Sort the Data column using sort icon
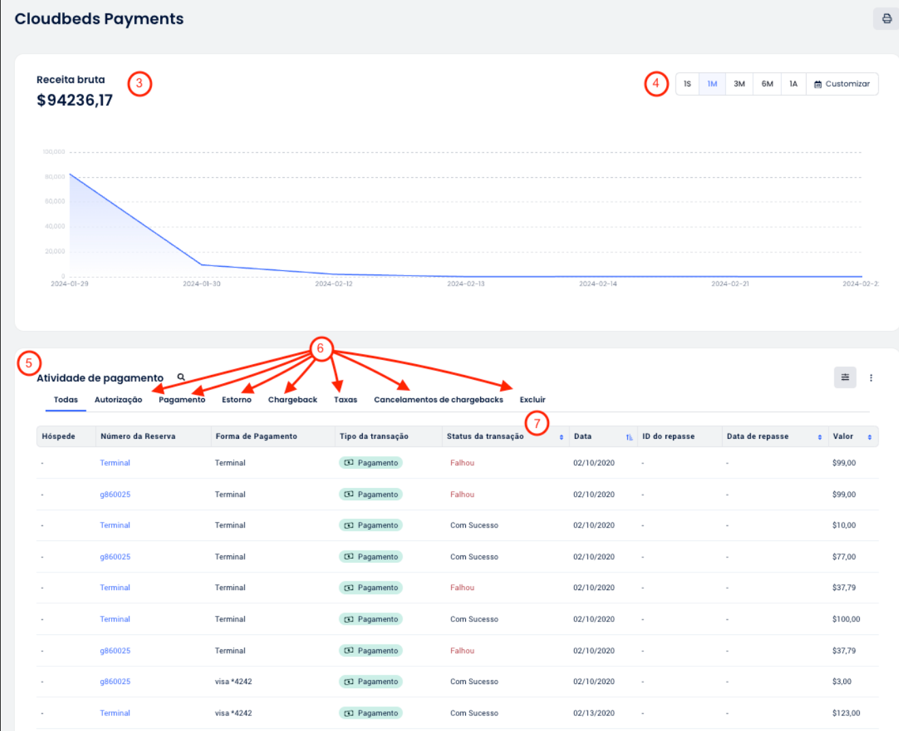 click(629, 437)
